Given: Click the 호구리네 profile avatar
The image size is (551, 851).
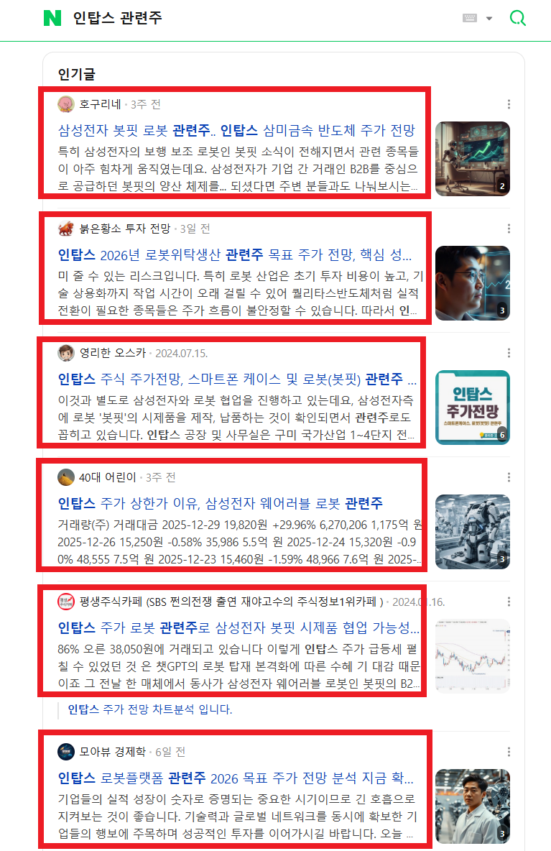Looking at the screenshot, I should (66, 104).
